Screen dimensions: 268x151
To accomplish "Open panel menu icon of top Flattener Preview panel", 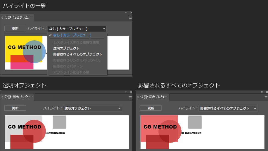I will 130,18.
